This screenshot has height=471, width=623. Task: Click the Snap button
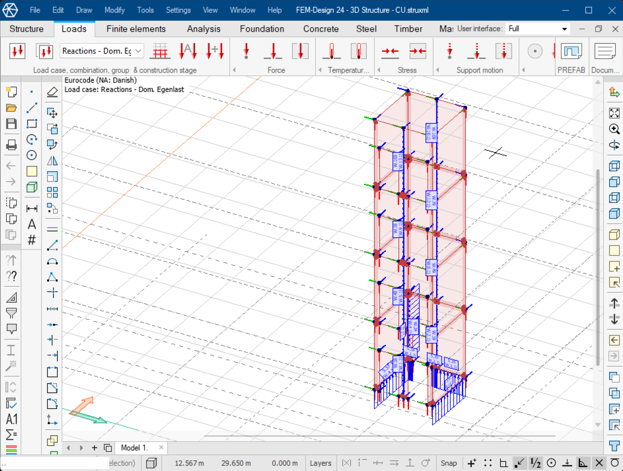point(449,463)
